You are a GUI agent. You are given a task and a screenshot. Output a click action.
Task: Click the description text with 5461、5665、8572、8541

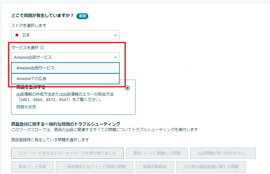65,97
